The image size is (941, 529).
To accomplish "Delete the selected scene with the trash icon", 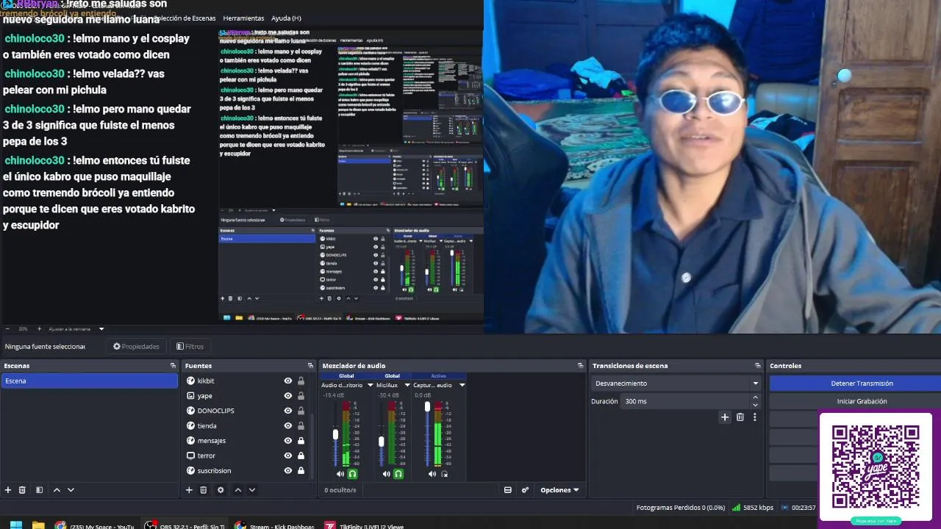I will coord(22,490).
